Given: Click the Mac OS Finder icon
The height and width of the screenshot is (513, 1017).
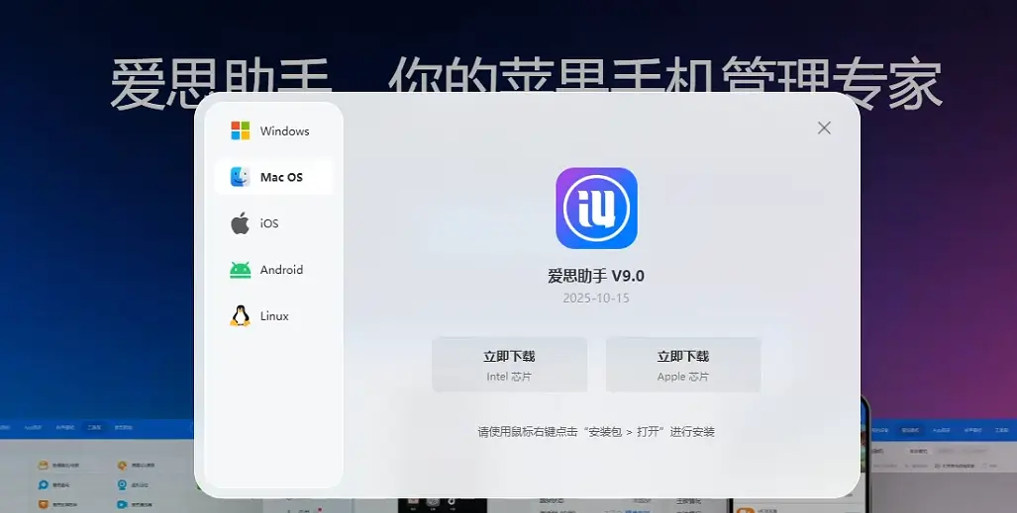Looking at the screenshot, I should coord(240,177).
